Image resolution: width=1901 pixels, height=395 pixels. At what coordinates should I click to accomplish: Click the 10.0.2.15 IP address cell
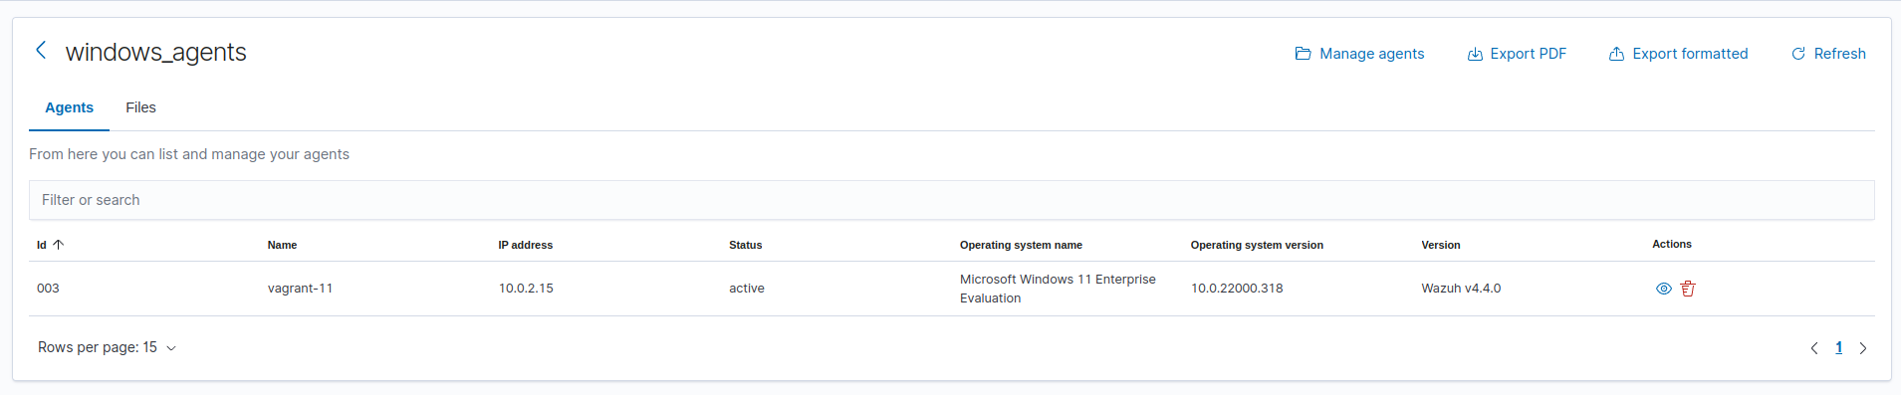(526, 289)
